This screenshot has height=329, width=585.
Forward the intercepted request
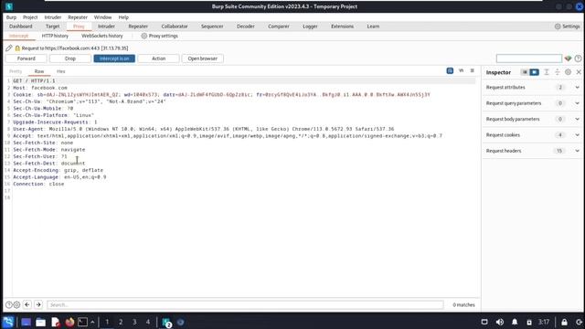[x=27, y=58]
